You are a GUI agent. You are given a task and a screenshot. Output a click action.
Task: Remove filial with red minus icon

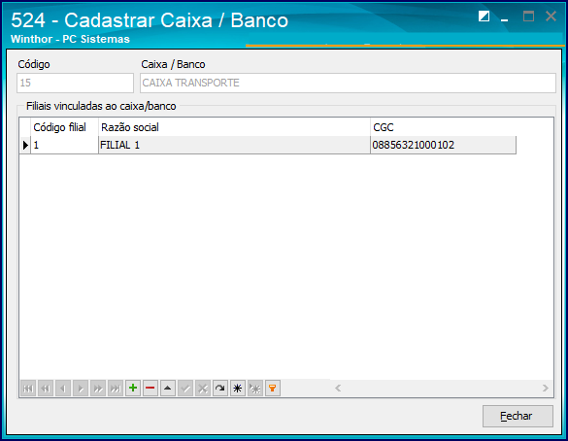point(150,389)
